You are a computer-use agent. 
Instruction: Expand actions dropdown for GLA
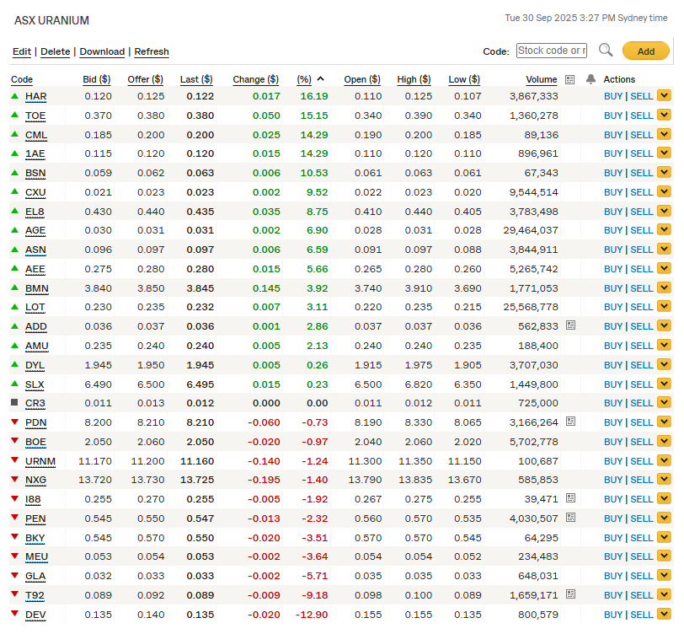664,576
